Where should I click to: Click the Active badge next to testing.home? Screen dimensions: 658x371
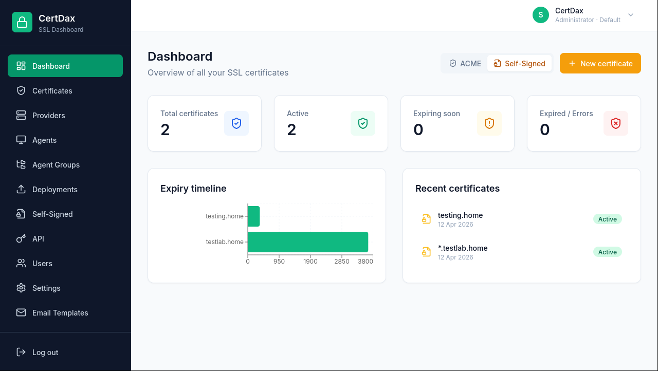pos(607,219)
